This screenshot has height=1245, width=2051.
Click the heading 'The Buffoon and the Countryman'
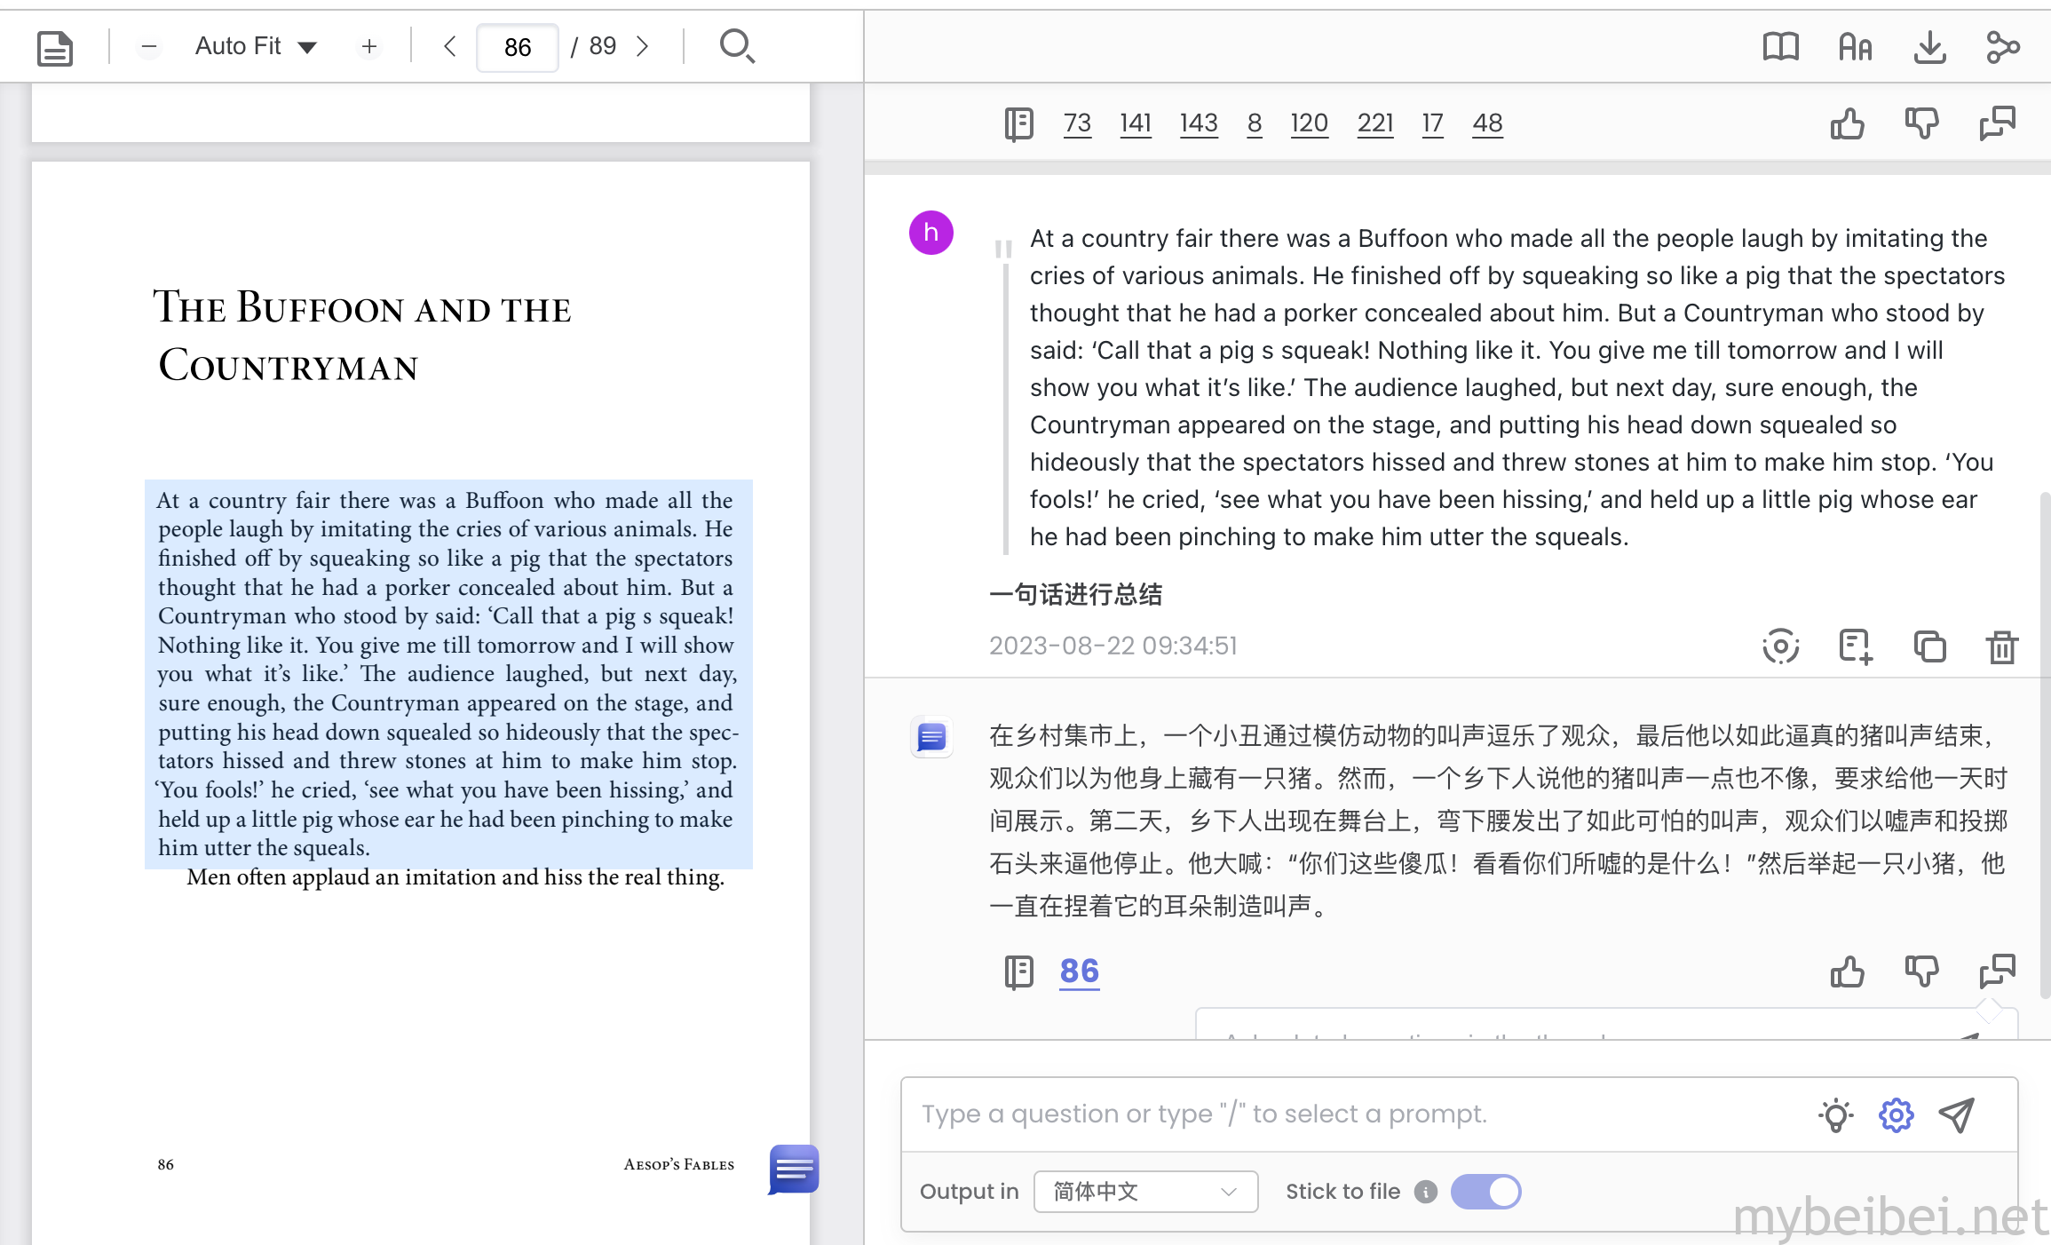(x=362, y=336)
